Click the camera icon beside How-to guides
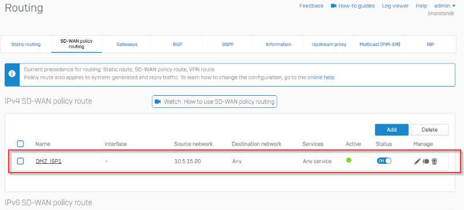This screenshot has width=464, height=210. pos(334,6)
